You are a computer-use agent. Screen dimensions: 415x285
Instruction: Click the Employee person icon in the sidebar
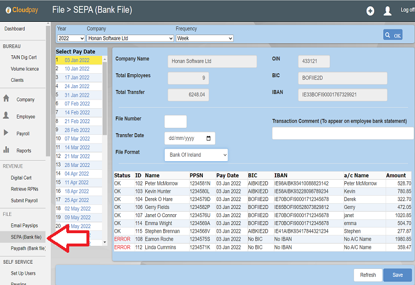[x=6, y=116]
